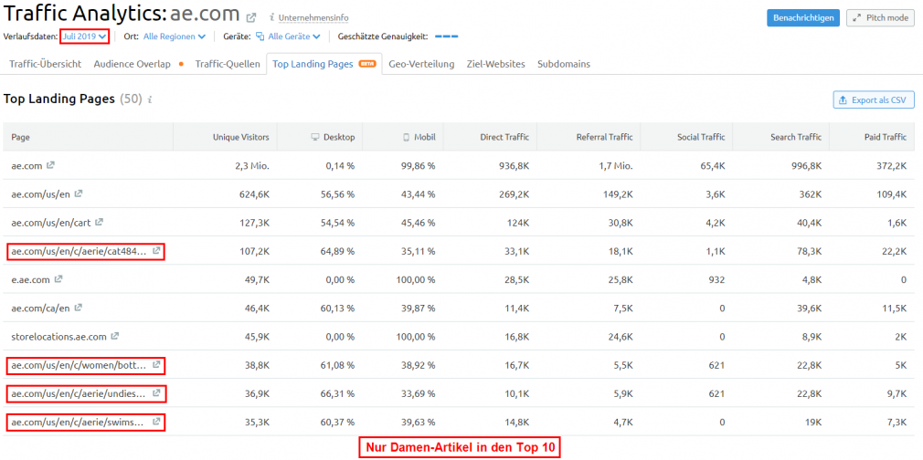
Task: Open external link icon for women/bott page
Action: (x=156, y=365)
